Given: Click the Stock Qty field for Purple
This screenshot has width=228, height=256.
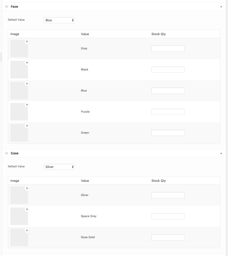Looking at the screenshot, I should [168, 111].
